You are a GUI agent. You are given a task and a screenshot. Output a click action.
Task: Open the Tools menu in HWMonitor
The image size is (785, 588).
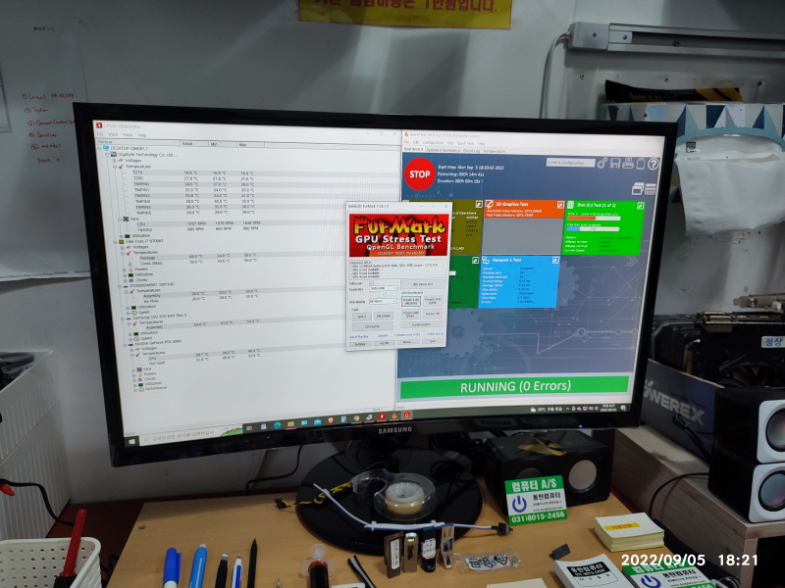(x=128, y=135)
